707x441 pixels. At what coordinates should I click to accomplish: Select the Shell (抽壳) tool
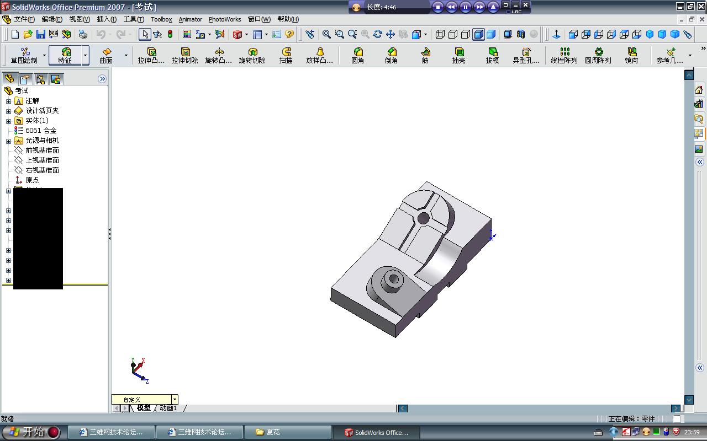tap(459, 55)
